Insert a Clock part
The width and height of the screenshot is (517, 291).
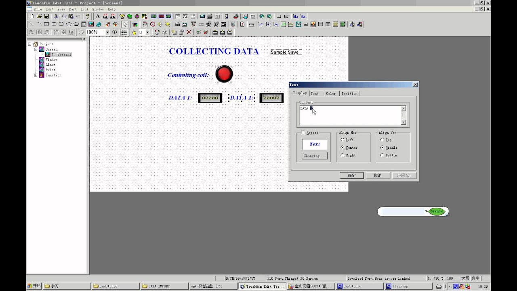[x=153, y=24]
